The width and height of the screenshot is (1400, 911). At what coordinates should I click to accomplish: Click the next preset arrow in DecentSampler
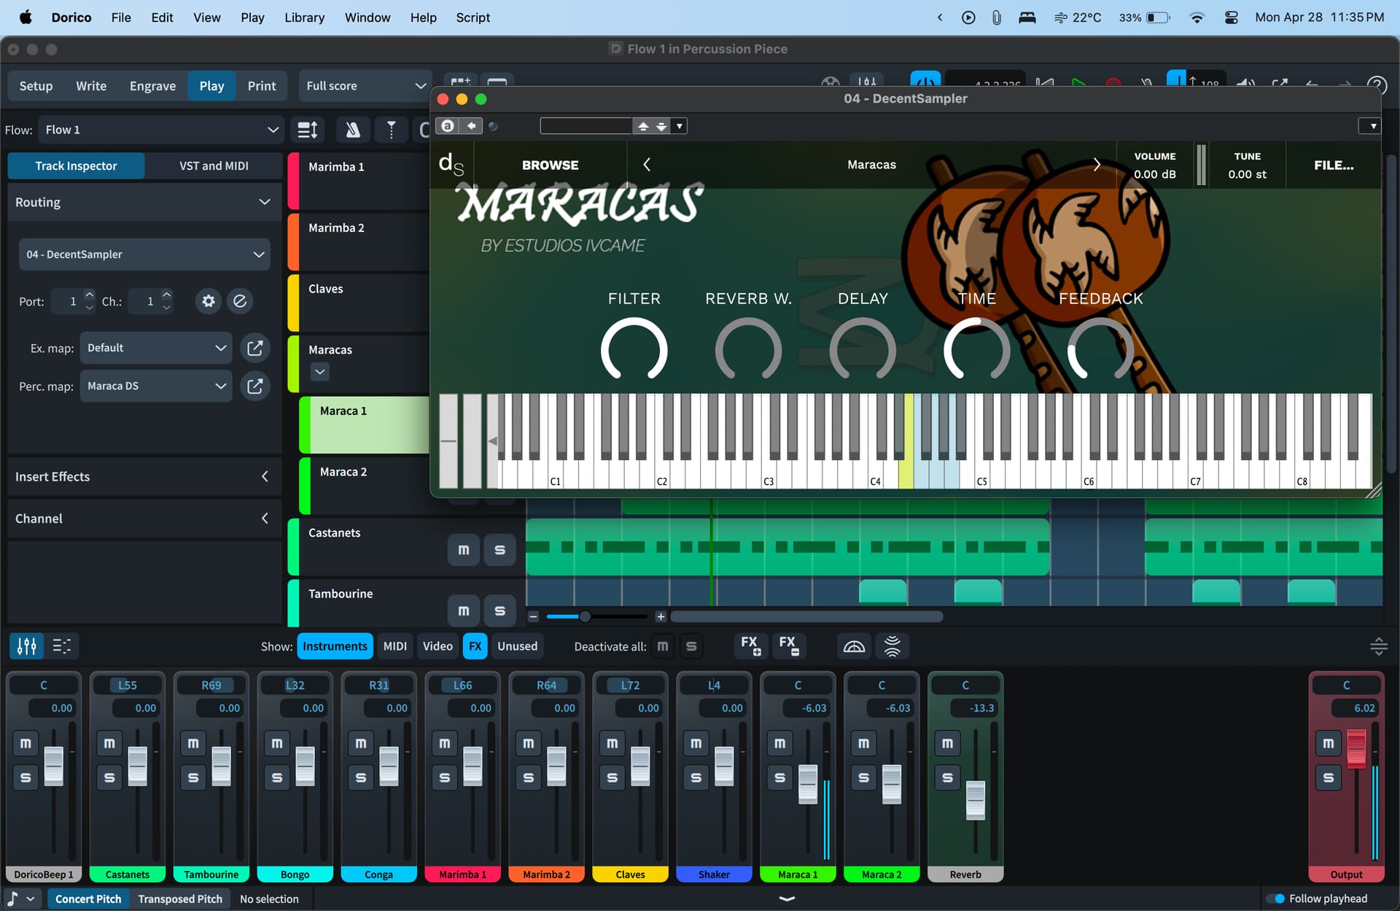(1097, 165)
